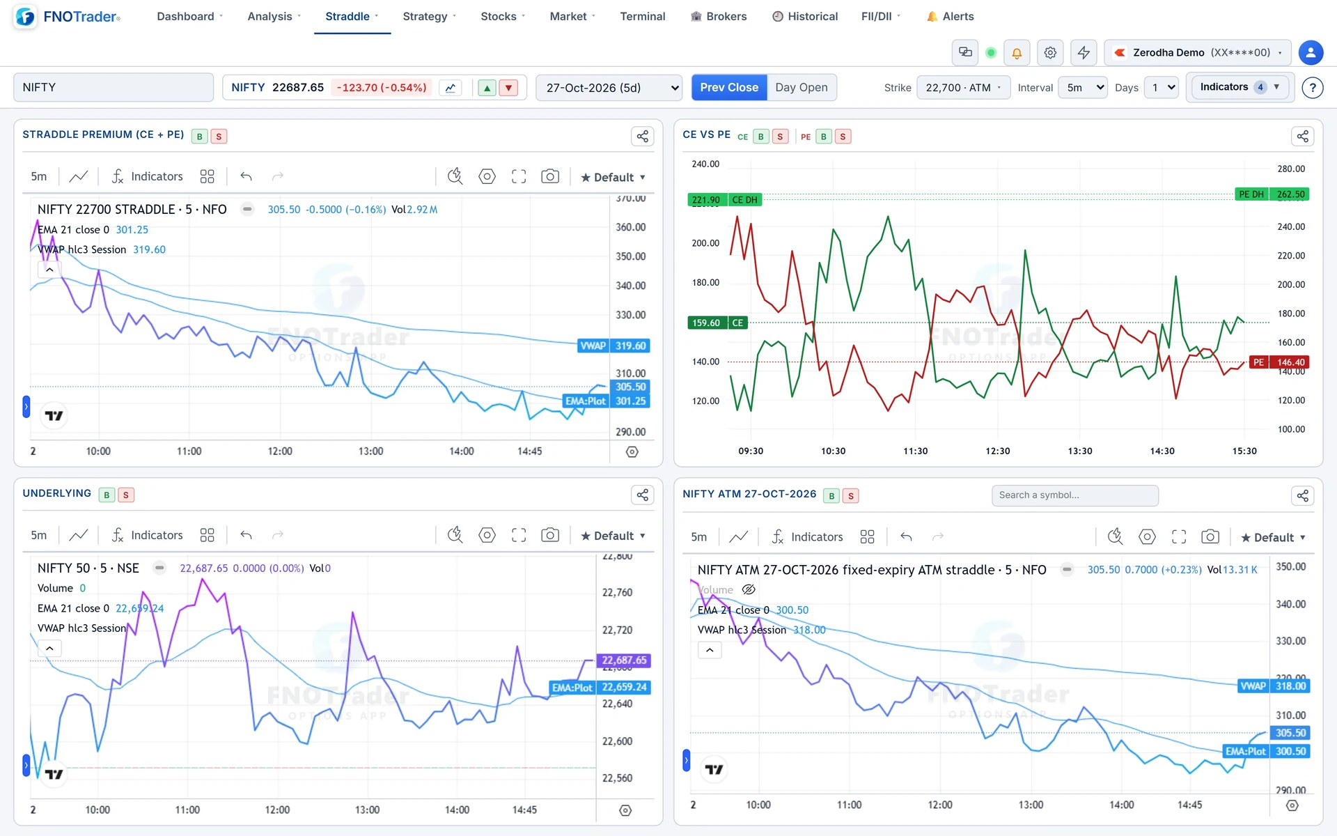1337x836 pixels.
Task: Open the Historical page
Action: tap(805, 16)
